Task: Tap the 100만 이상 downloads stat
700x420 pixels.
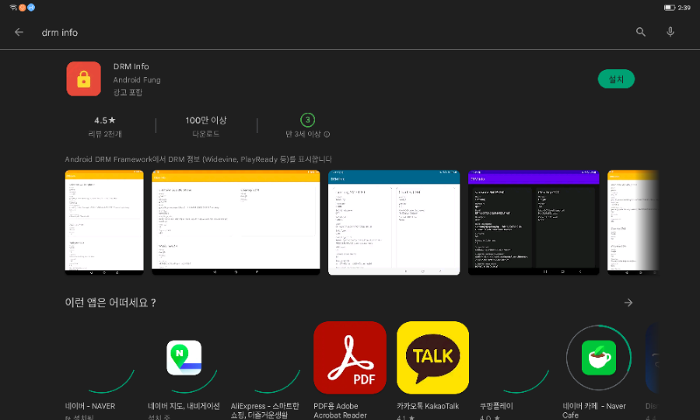Action: pos(206,126)
